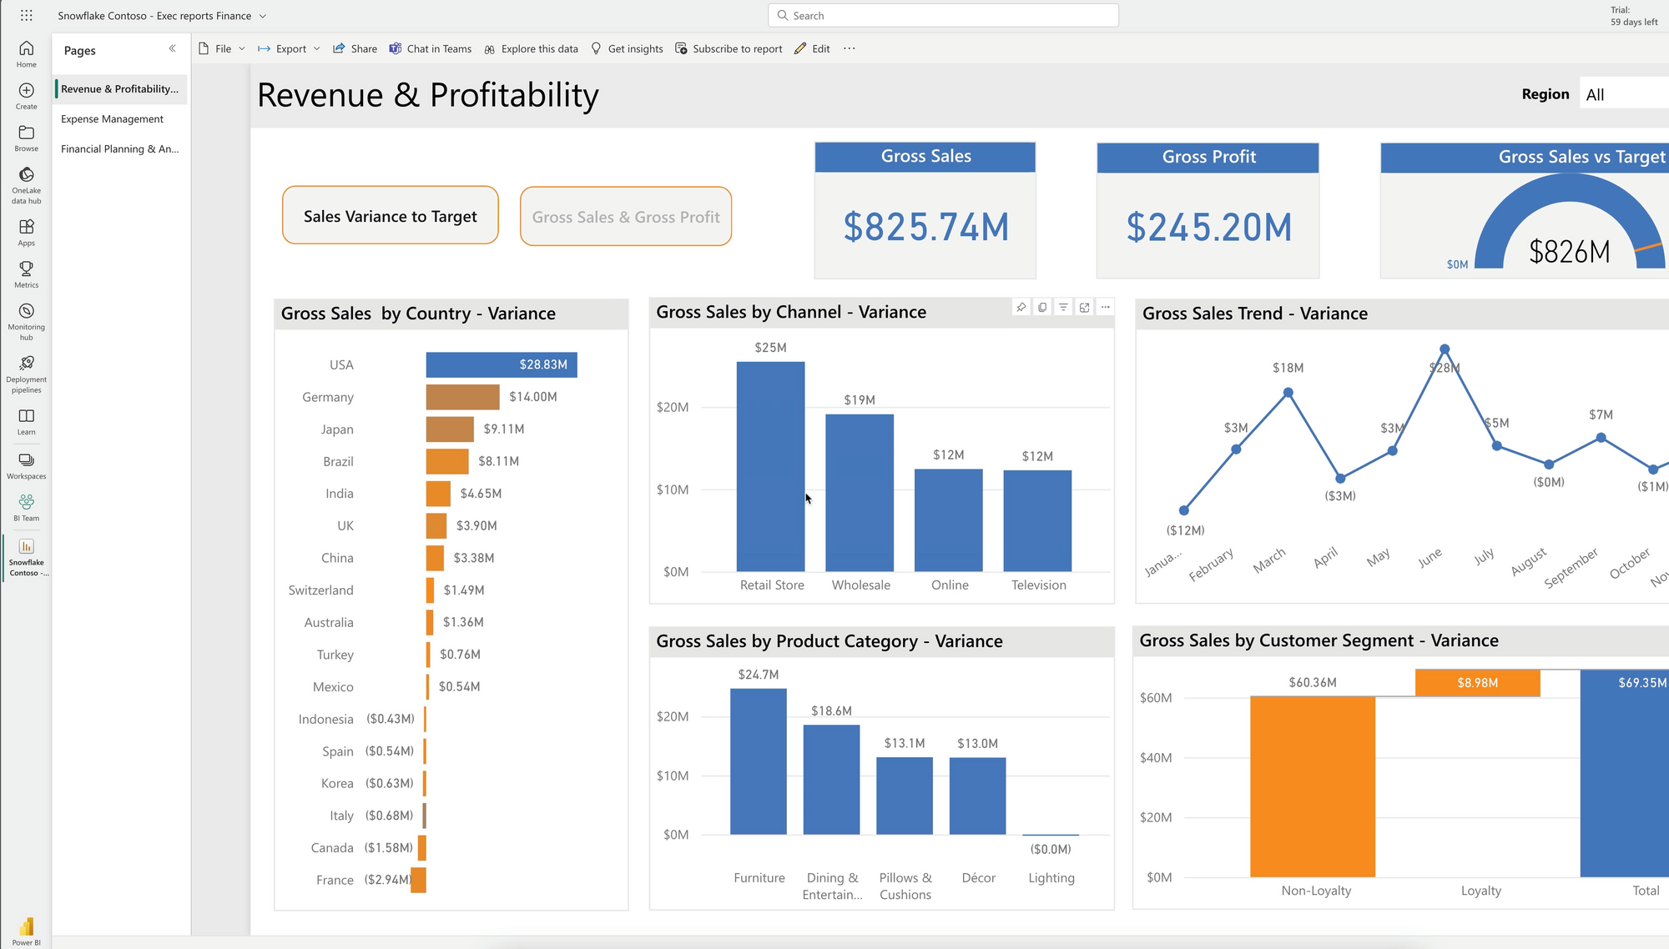Open the Metrics section
The image size is (1669, 949).
coord(27,274)
